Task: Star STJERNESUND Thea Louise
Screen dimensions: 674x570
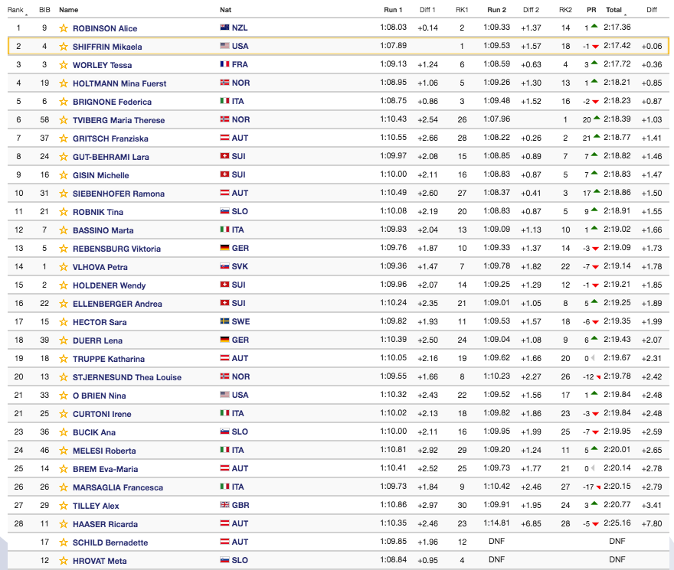Action: (64, 377)
